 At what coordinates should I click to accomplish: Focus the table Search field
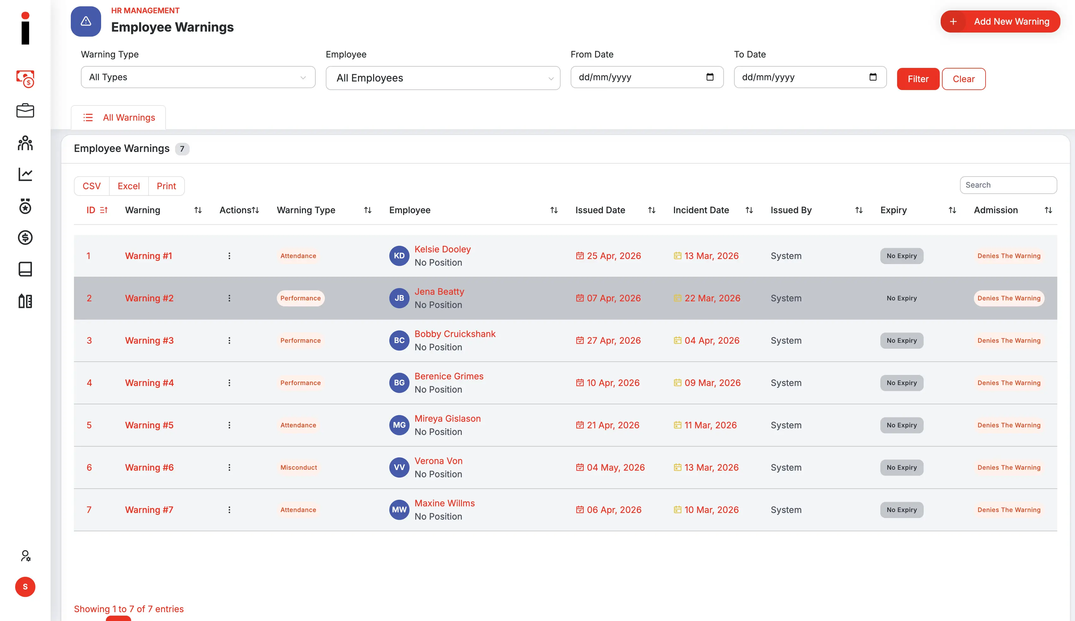click(1008, 185)
